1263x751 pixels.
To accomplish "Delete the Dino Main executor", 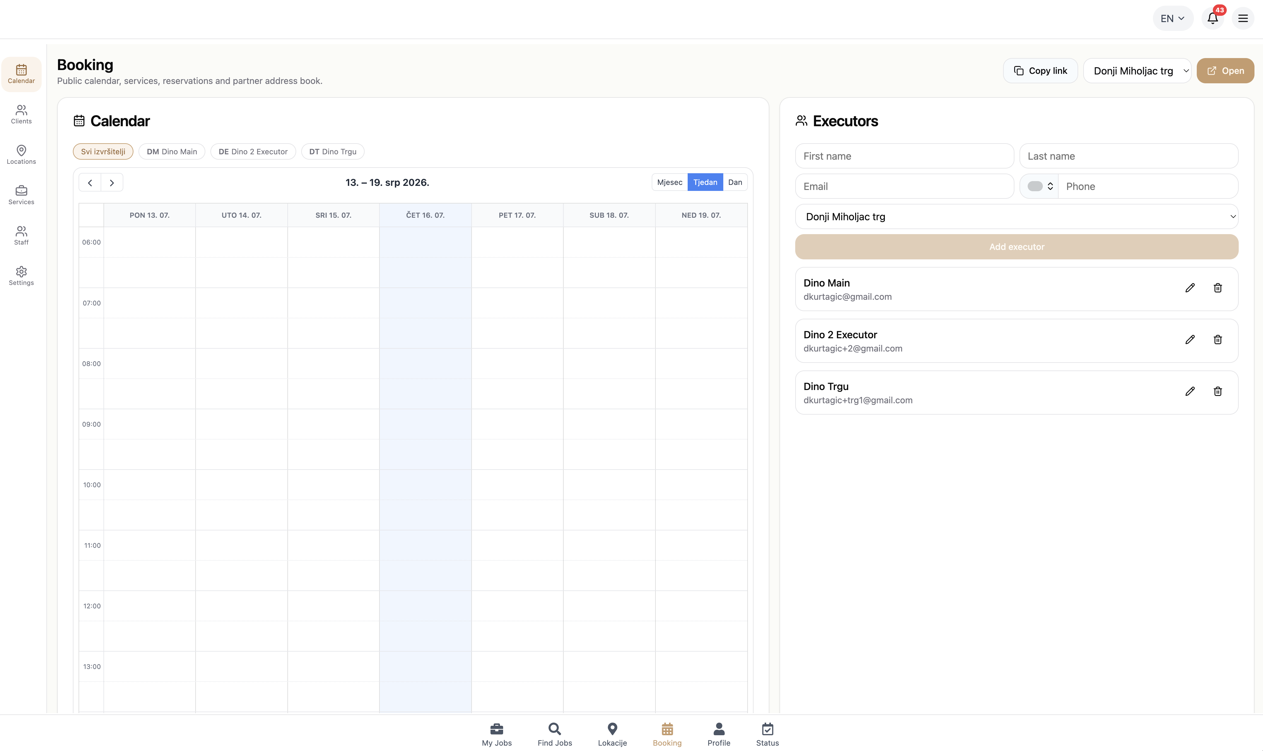I will click(x=1218, y=288).
